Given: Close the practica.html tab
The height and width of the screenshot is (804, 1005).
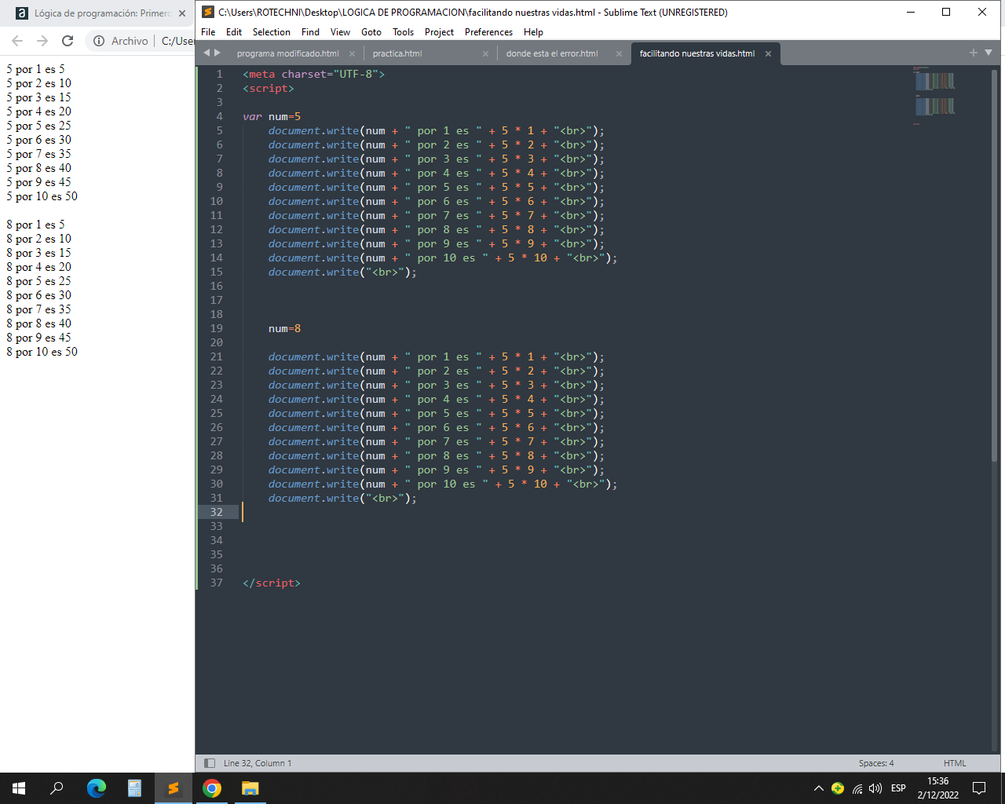Looking at the screenshot, I should [485, 53].
